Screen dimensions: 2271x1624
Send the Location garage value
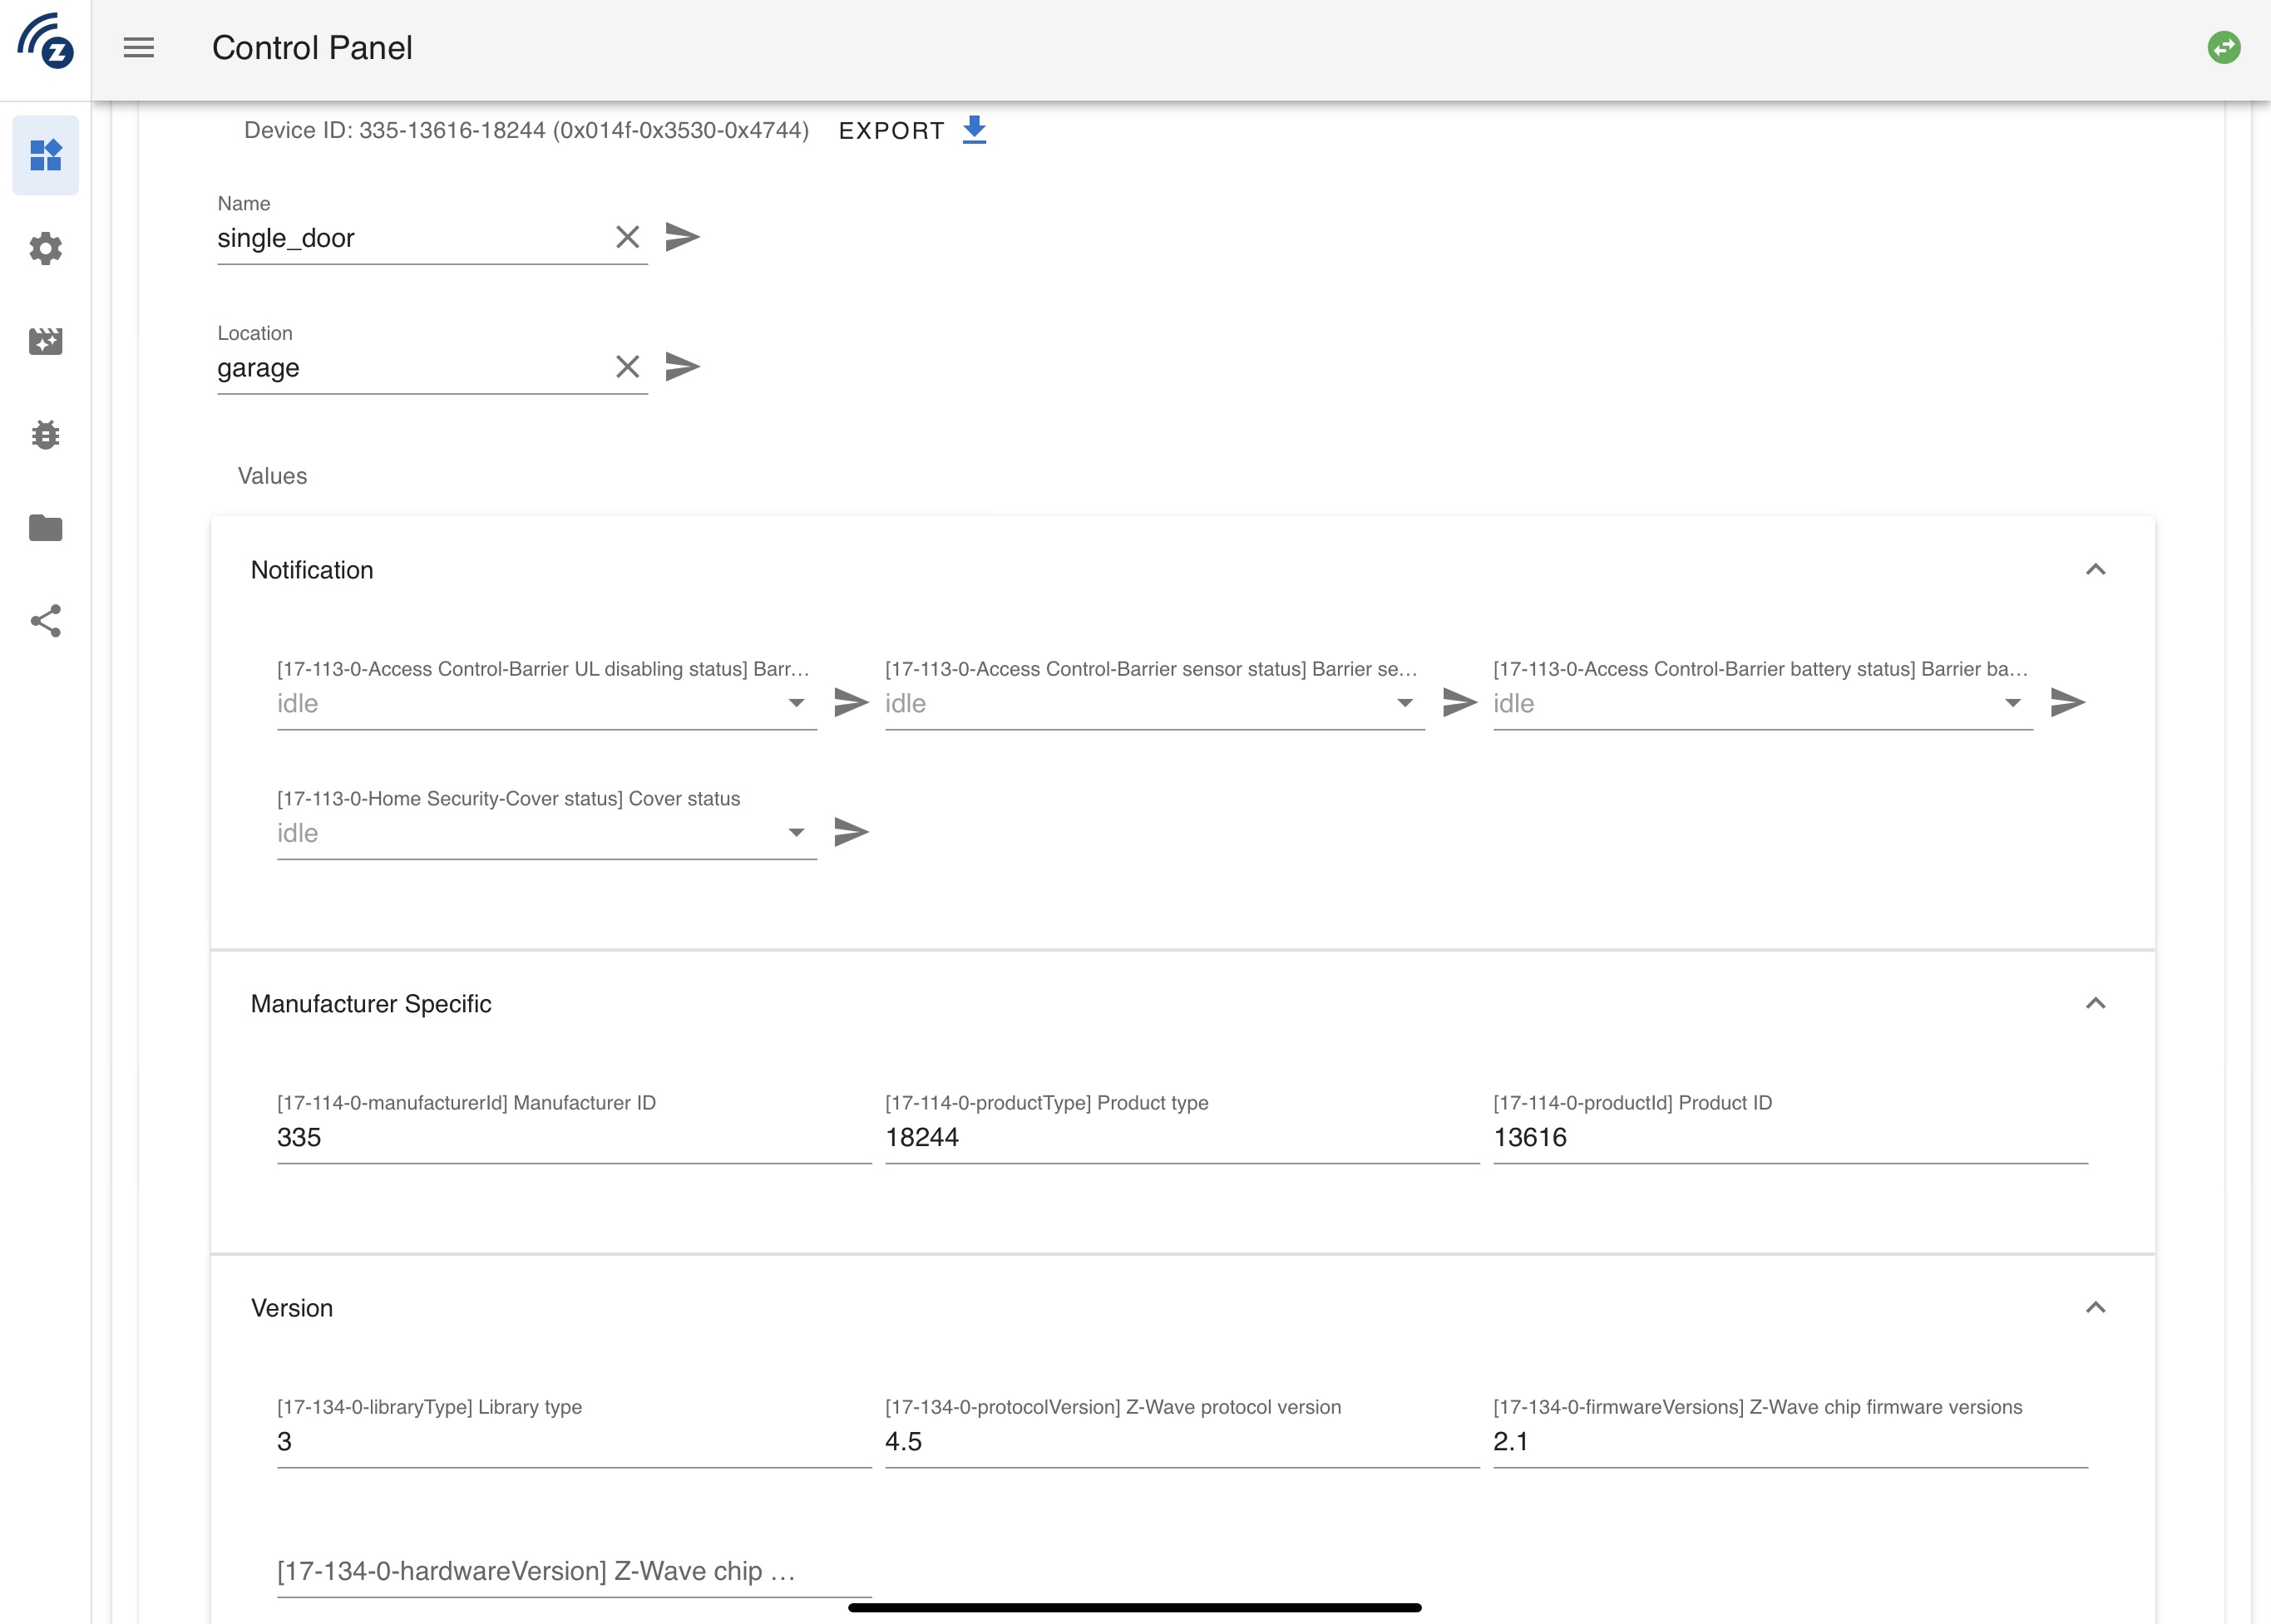pos(683,367)
